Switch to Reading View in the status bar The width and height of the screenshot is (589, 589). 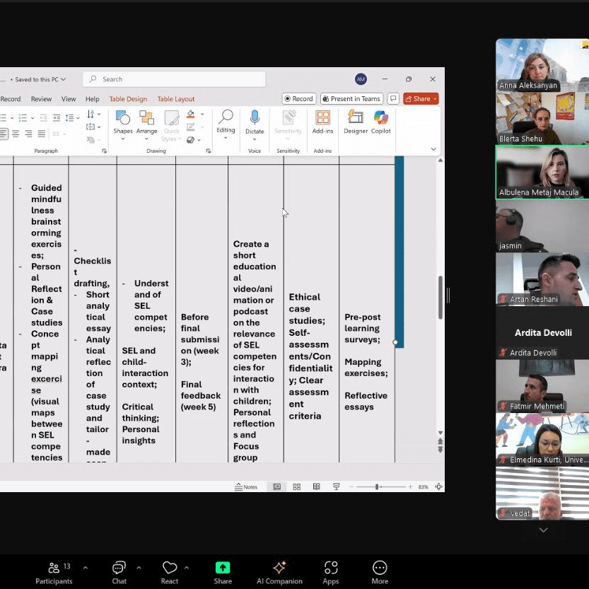pyautogui.click(x=316, y=486)
